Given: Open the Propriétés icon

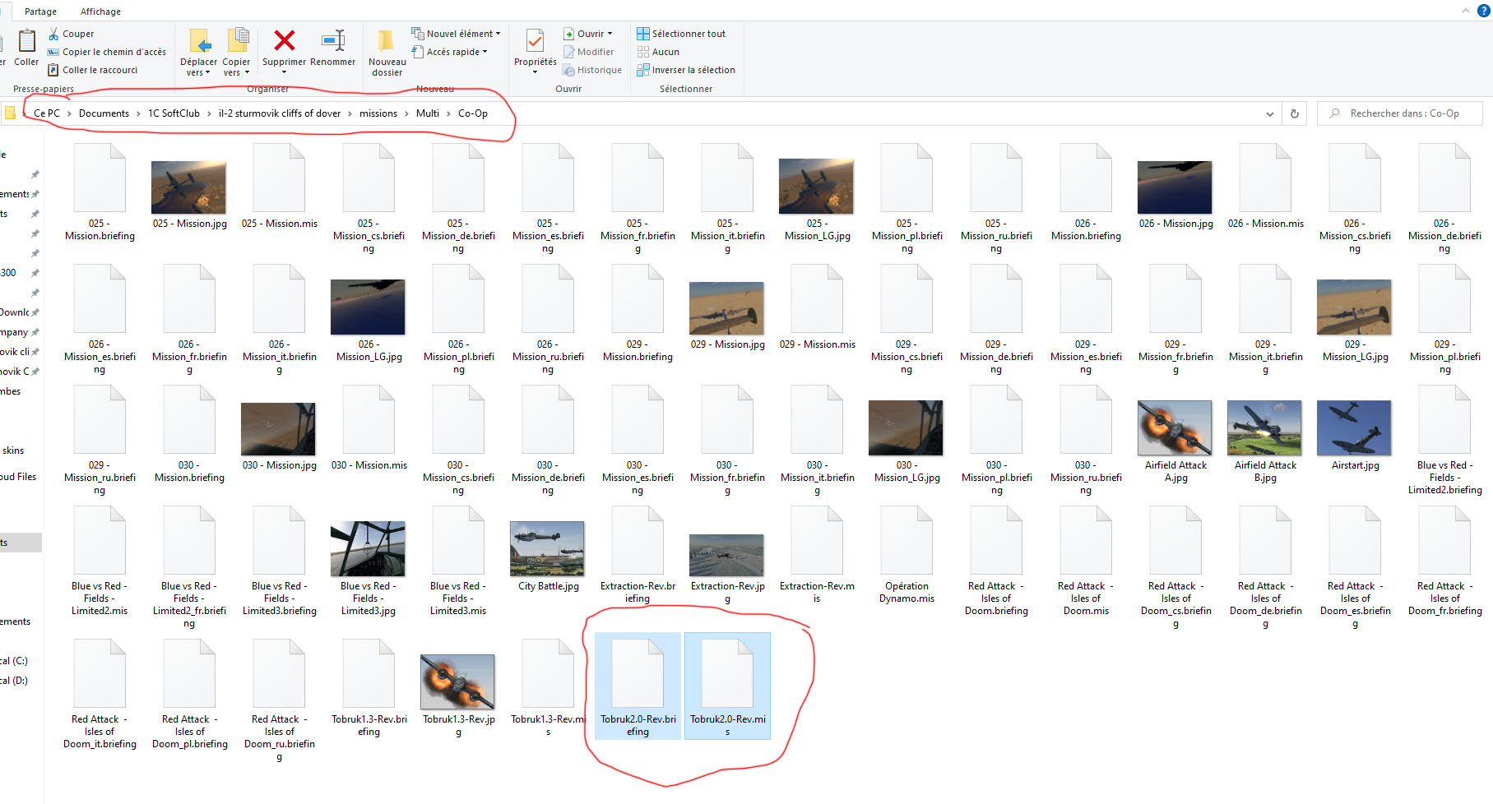Looking at the screenshot, I should [535, 40].
